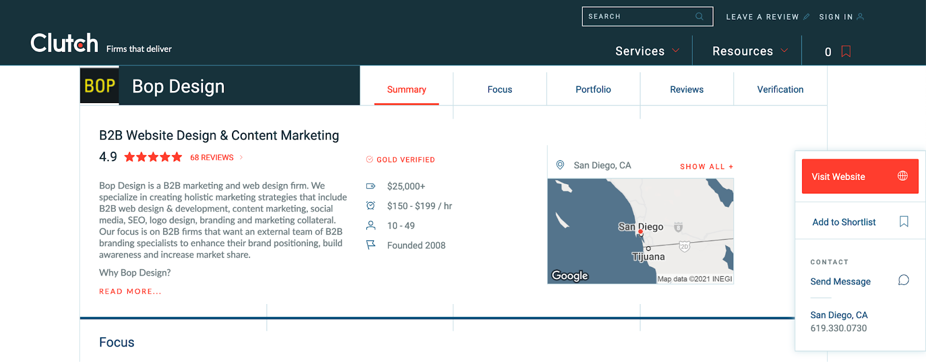Click the San Diego, CA location above map

(x=602, y=166)
